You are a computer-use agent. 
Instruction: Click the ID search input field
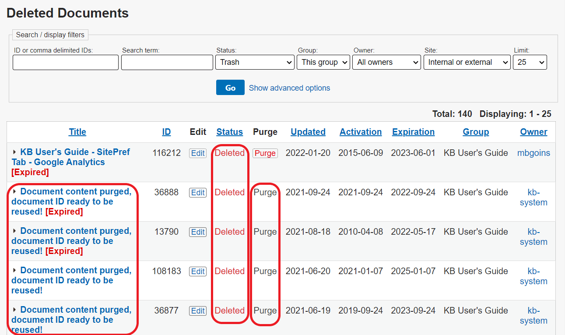point(65,62)
